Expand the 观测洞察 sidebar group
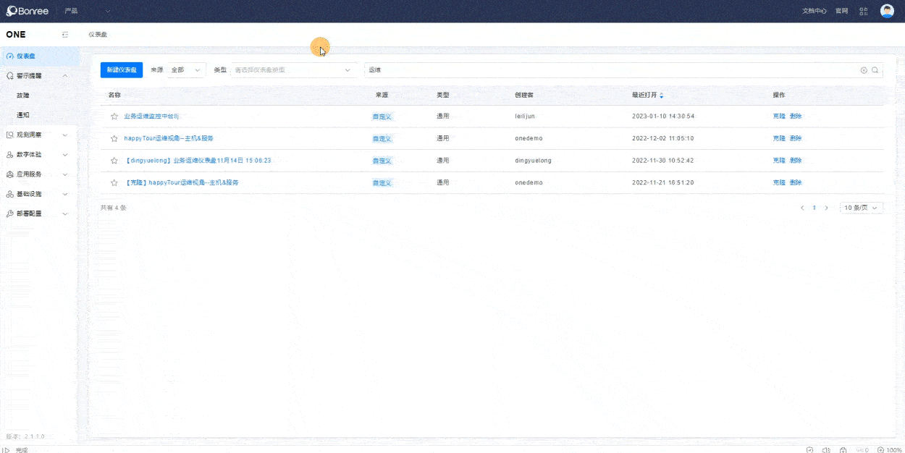Viewport: 905px width, 453px height. click(65, 135)
